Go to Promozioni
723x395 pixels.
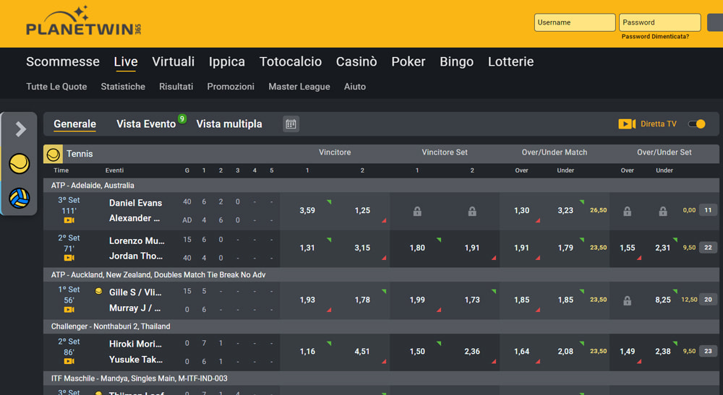(231, 87)
